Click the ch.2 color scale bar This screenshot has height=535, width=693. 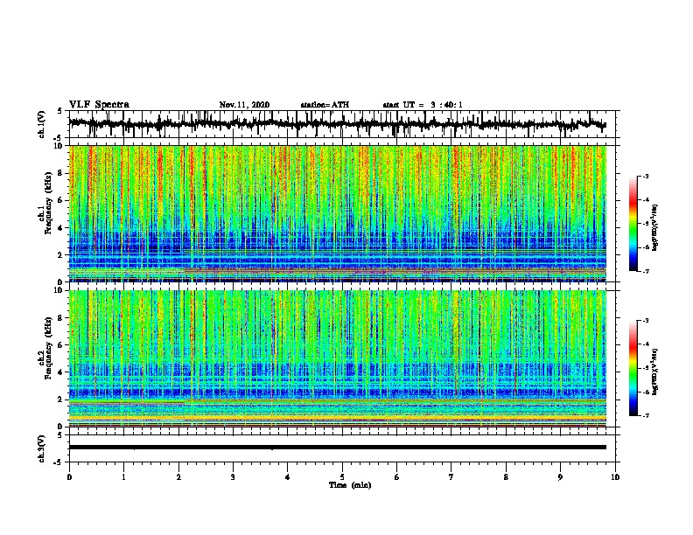tap(633, 368)
